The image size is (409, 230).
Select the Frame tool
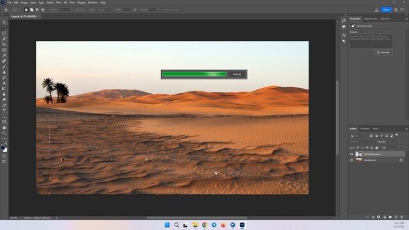pyautogui.click(x=4, y=50)
